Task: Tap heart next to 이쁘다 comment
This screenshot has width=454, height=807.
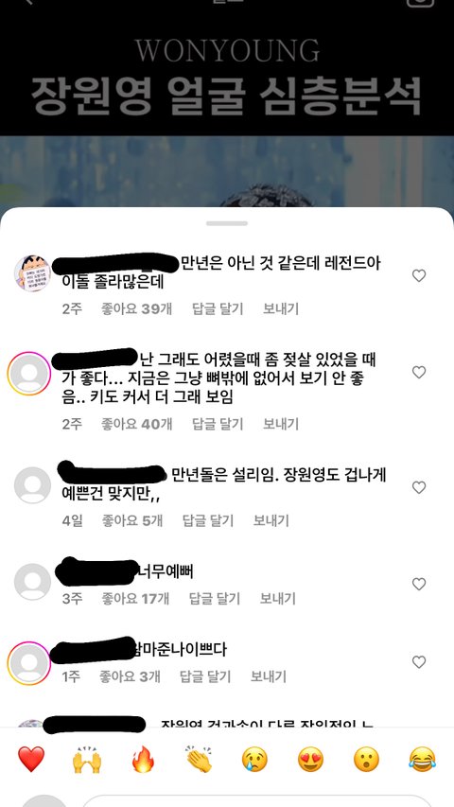Action: (419, 662)
